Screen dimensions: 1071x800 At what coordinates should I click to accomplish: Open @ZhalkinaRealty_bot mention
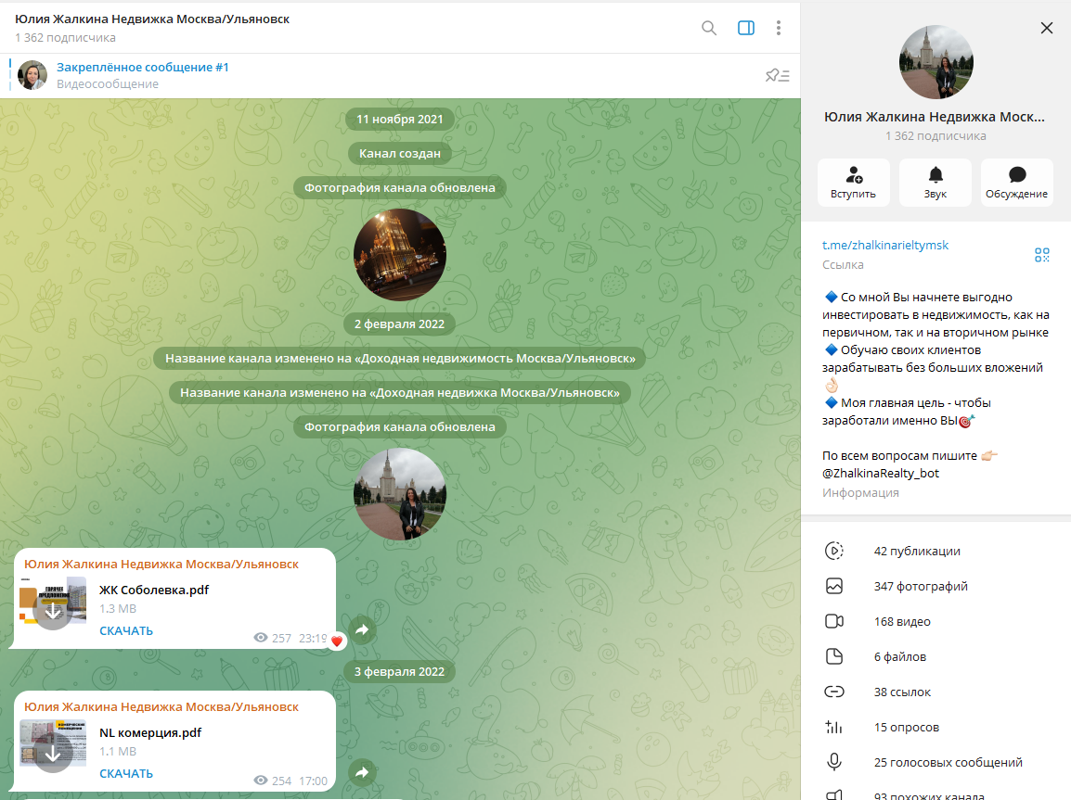coord(881,474)
